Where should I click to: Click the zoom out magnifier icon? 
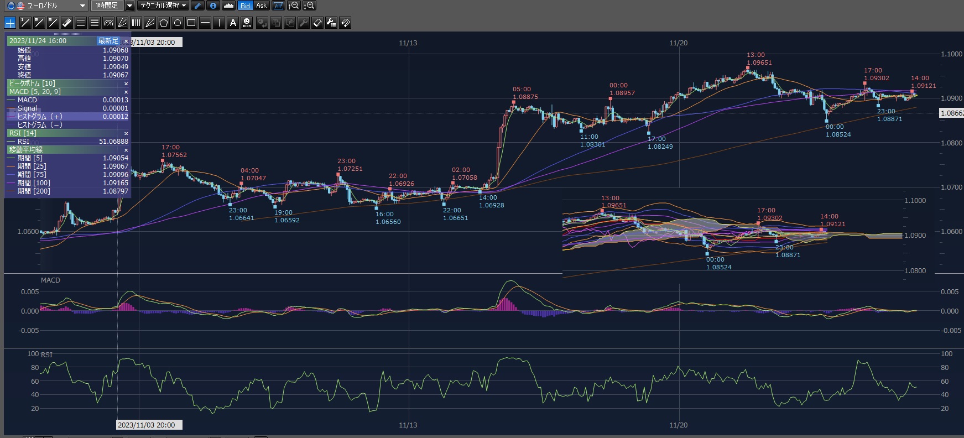(x=294, y=6)
